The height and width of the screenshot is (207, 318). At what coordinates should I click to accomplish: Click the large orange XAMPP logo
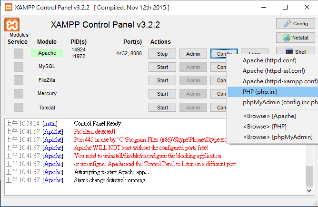click(12, 25)
